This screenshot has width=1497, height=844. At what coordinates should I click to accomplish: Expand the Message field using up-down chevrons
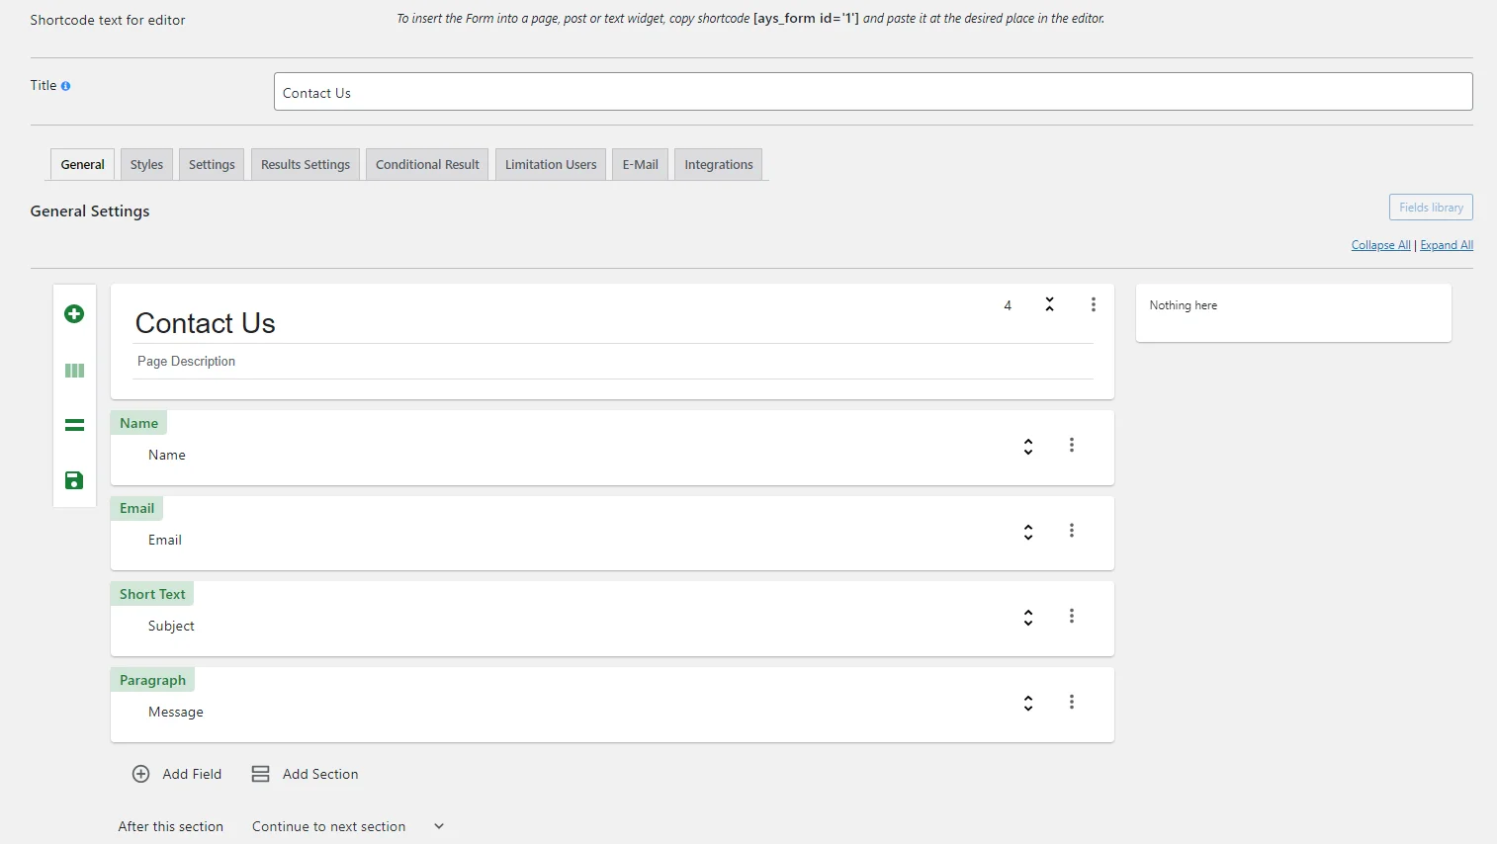(1028, 704)
